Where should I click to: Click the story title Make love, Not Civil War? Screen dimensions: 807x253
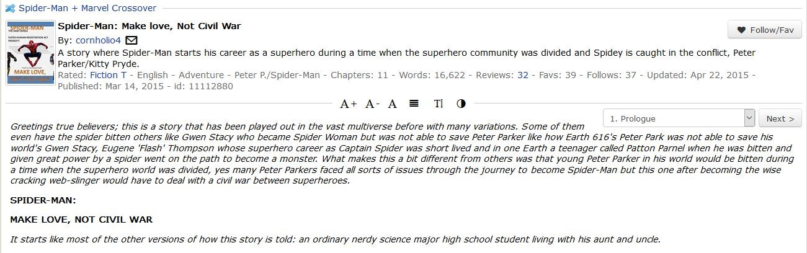coord(149,26)
